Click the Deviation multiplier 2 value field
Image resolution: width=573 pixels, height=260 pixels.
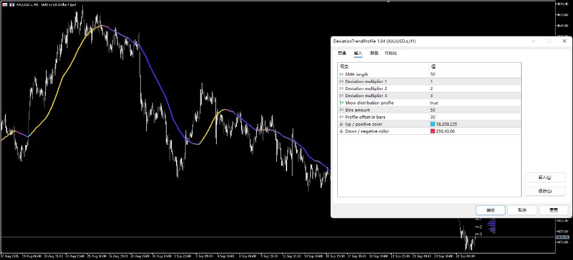[x=475, y=89]
